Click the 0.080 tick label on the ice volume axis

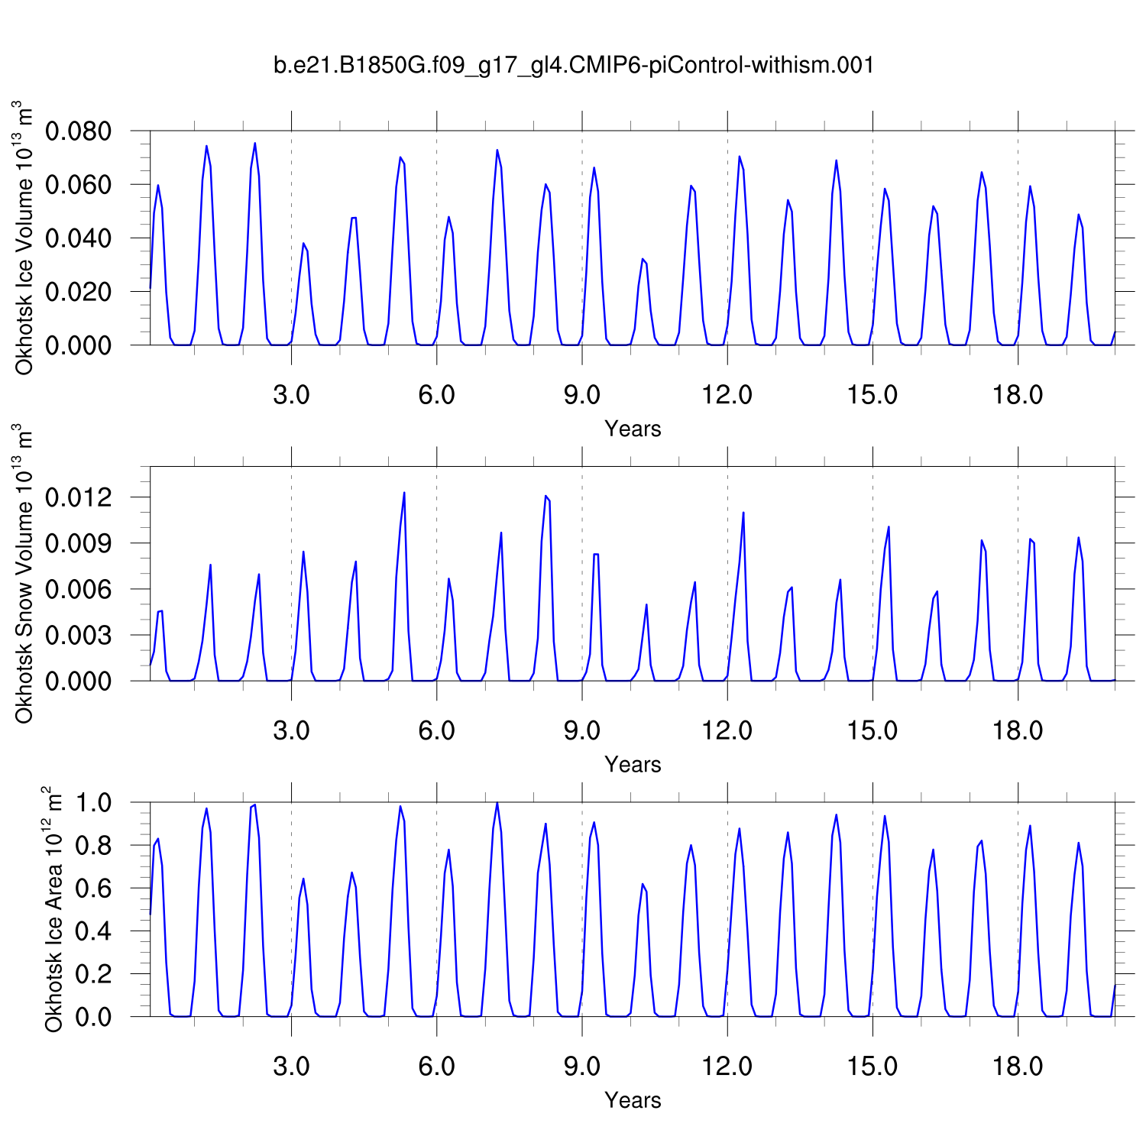(x=79, y=131)
